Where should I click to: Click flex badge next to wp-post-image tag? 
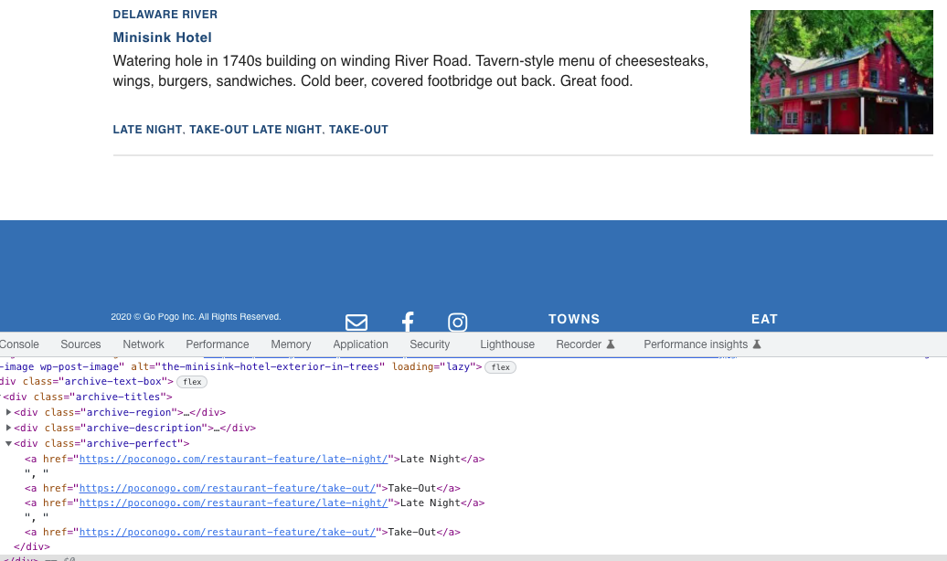(x=500, y=367)
